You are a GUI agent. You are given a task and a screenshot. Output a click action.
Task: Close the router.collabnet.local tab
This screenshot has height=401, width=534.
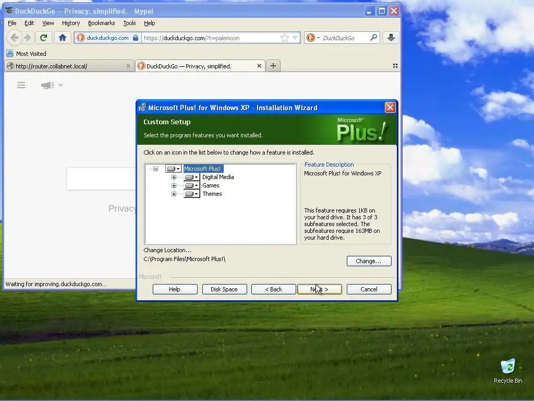[x=128, y=66]
